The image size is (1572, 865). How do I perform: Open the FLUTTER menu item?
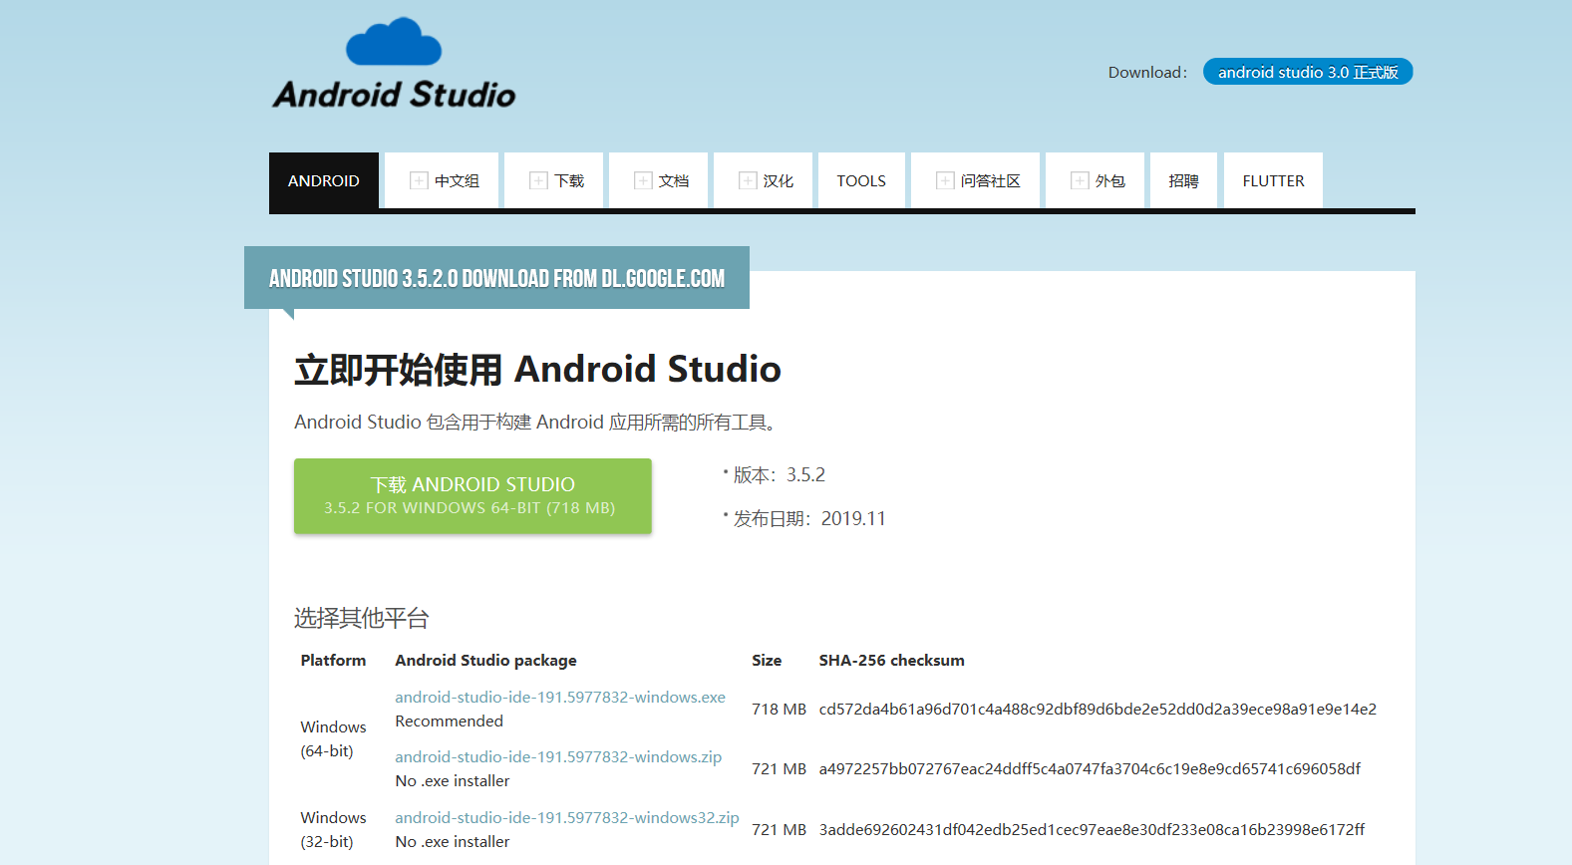(x=1273, y=180)
